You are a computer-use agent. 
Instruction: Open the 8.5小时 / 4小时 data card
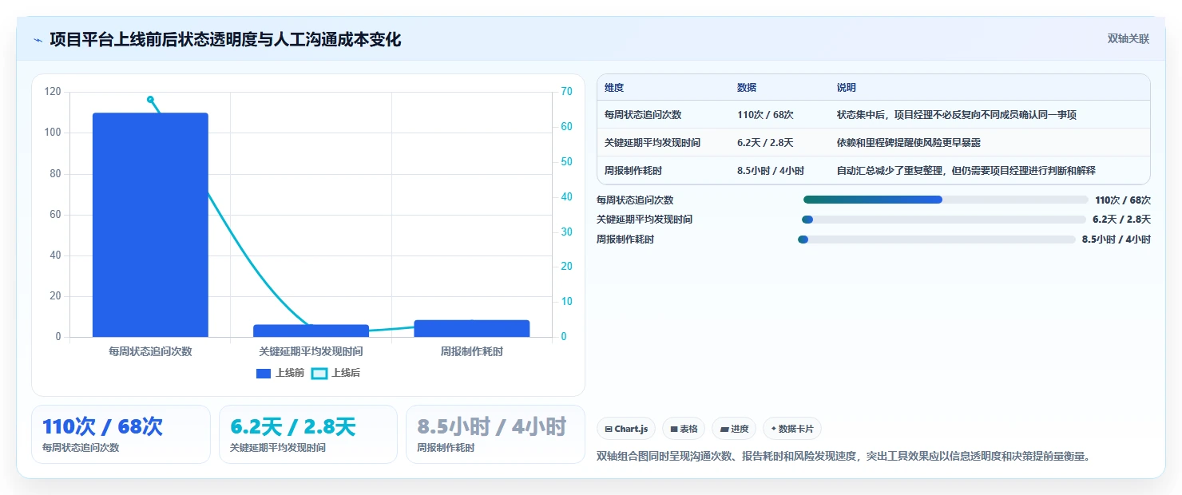[495, 434]
